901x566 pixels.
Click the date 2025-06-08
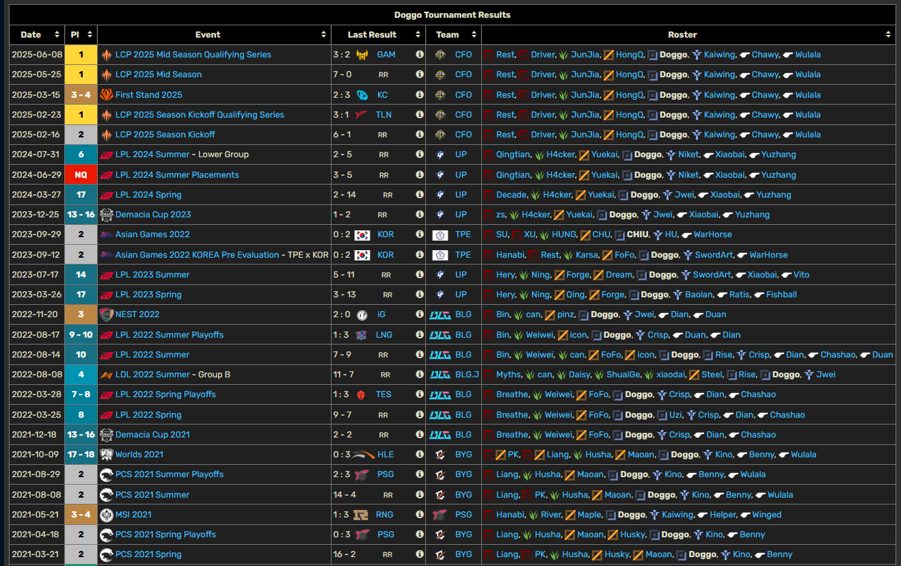tap(37, 55)
